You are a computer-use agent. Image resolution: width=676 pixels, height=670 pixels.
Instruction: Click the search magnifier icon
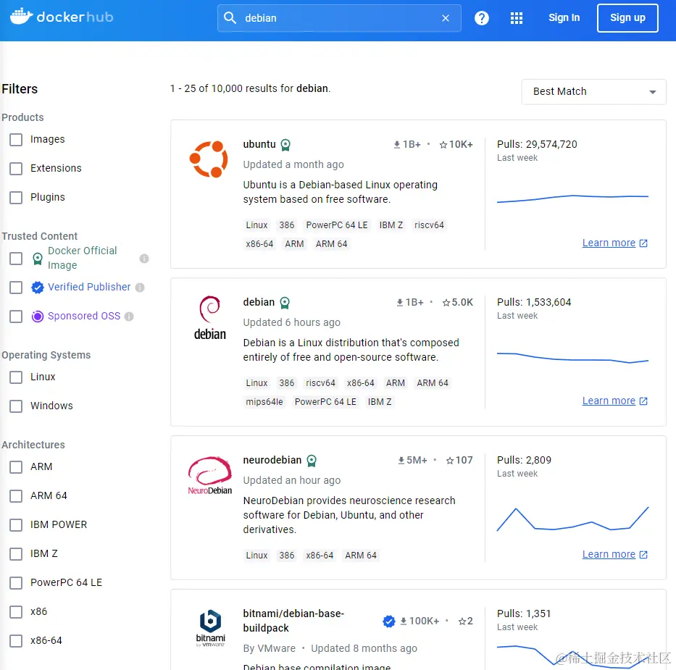[230, 17]
